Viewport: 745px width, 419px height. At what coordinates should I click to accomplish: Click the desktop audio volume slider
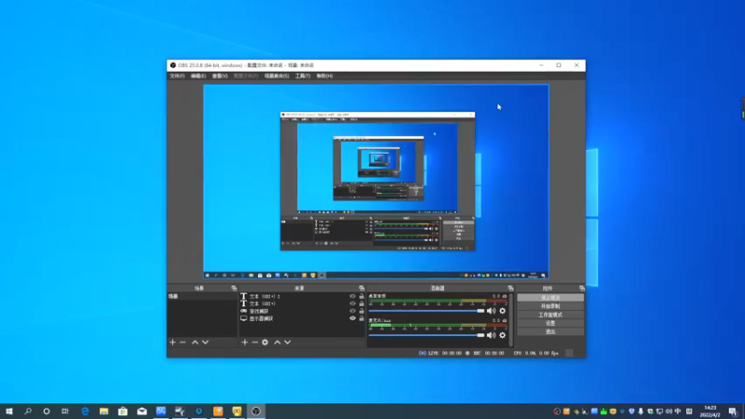pos(427,311)
